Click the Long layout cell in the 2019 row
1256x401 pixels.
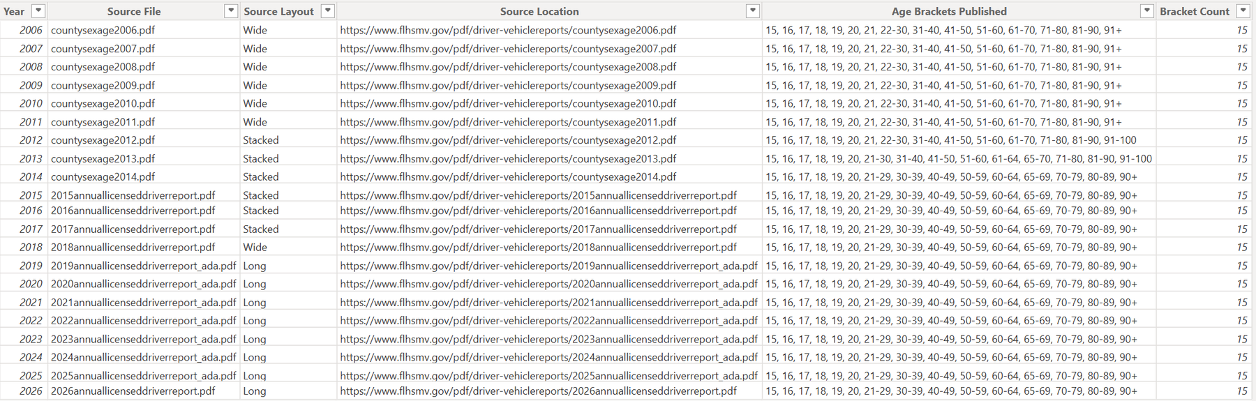[254, 266]
